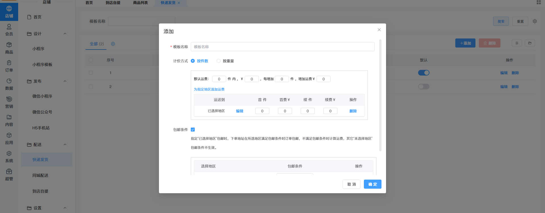Toggle the default switch for row 2
Image resolution: width=545 pixels, height=213 pixels.
click(424, 87)
